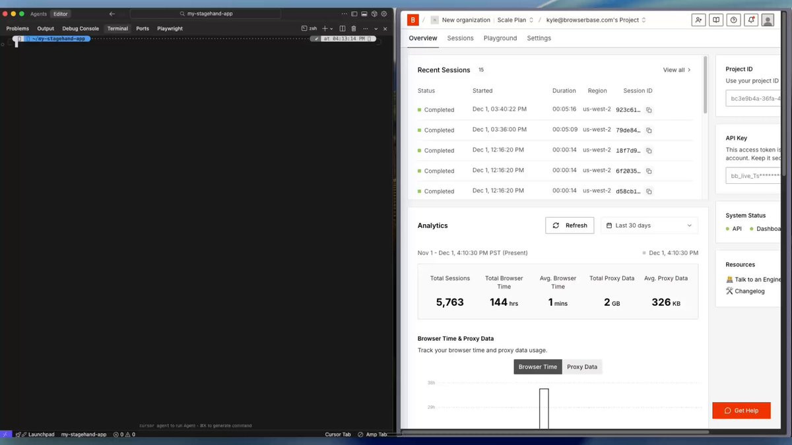Switch to Agents mode in editor

click(38, 14)
